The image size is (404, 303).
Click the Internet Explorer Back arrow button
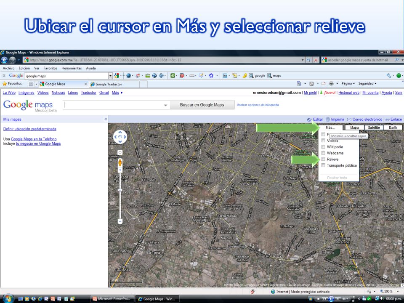tap(4, 60)
